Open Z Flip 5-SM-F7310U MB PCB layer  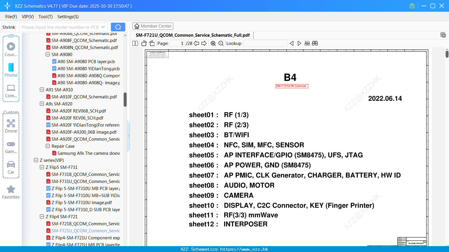(x=85, y=188)
